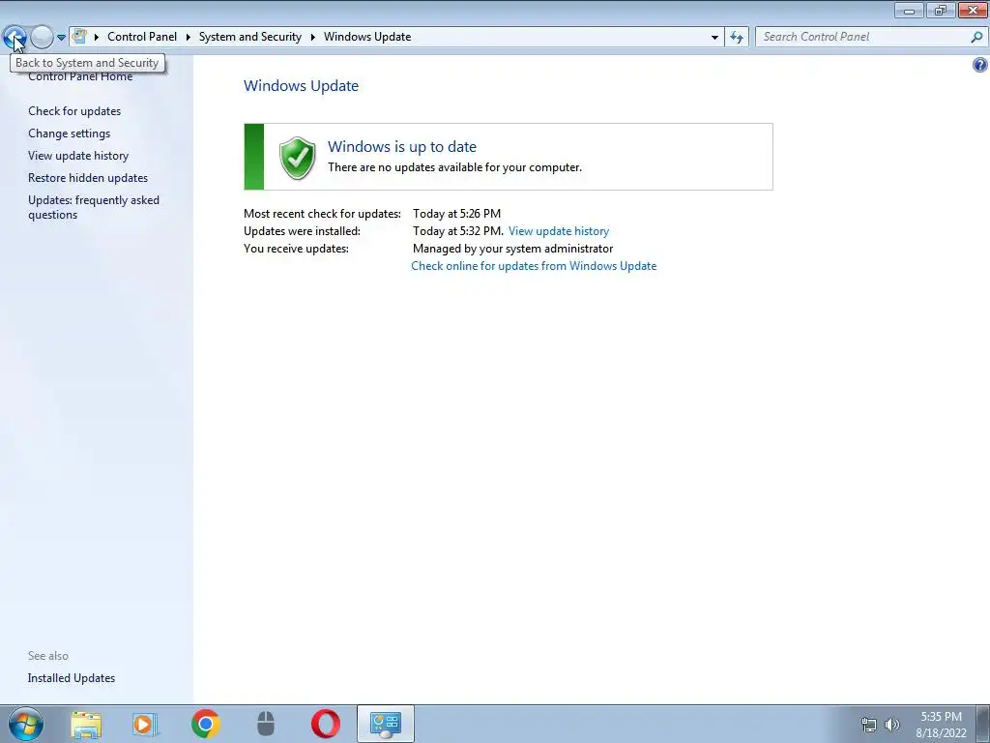Launch Google Chrome from taskbar
The width and height of the screenshot is (990, 743).
[205, 724]
